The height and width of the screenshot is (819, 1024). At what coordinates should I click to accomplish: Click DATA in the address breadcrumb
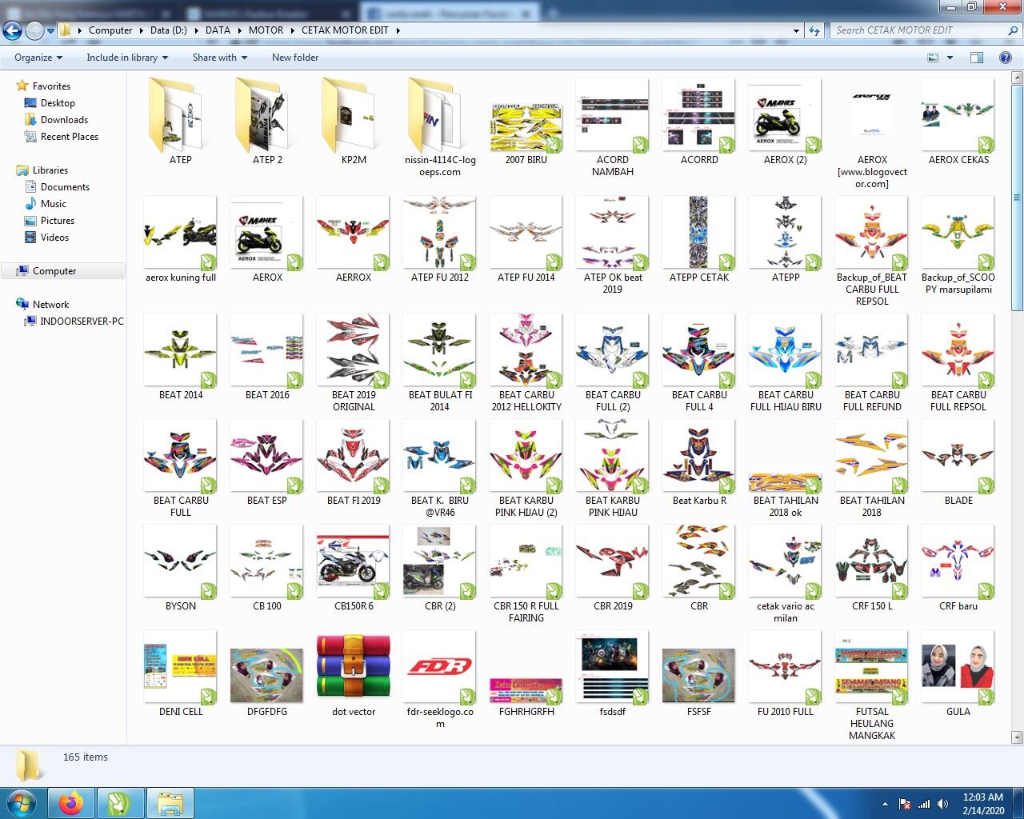(218, 30)
